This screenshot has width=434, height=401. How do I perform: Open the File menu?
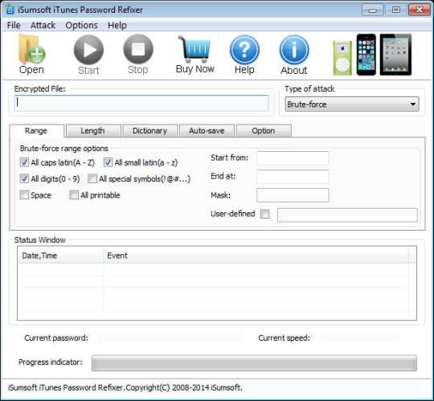14,25
